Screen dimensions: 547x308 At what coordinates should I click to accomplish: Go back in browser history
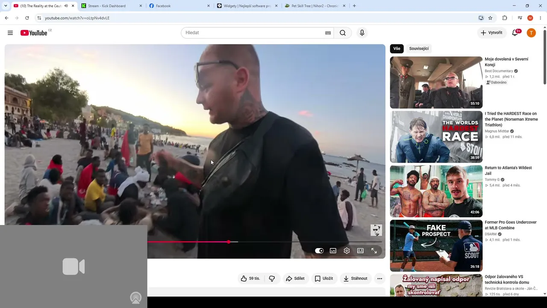pyautogui.click(x=6, y=18)
